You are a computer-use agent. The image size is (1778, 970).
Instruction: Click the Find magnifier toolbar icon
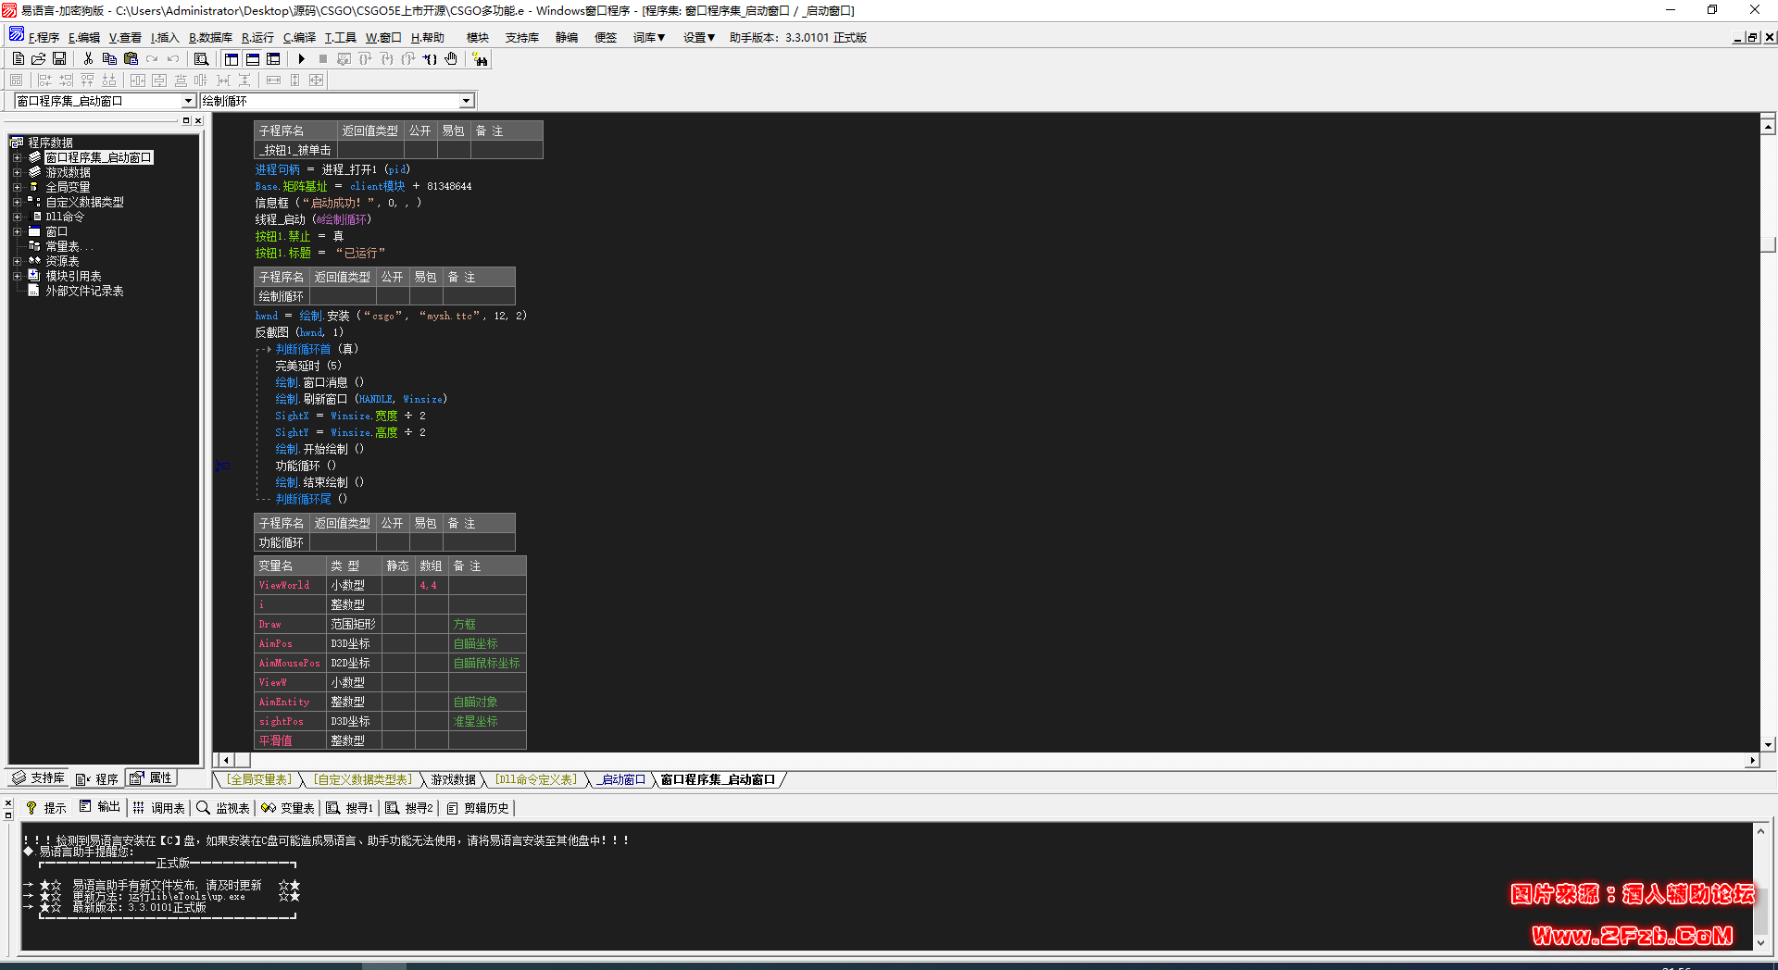point(201,59)
